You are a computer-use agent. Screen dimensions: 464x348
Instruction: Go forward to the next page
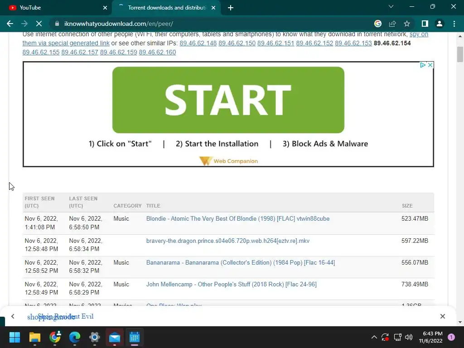(24, 24)
